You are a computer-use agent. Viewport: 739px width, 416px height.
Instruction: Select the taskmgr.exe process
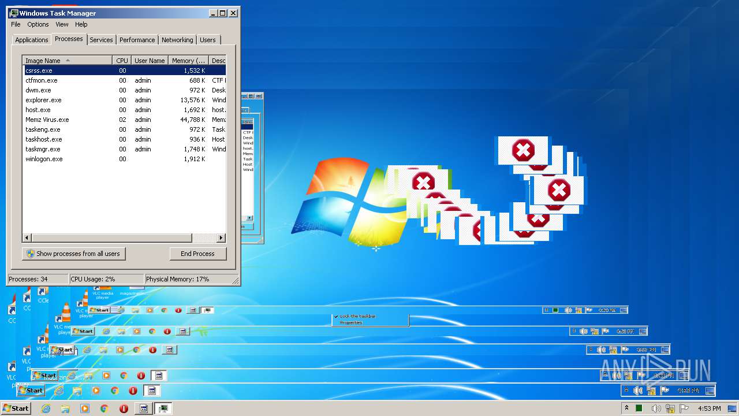(124, 149)
